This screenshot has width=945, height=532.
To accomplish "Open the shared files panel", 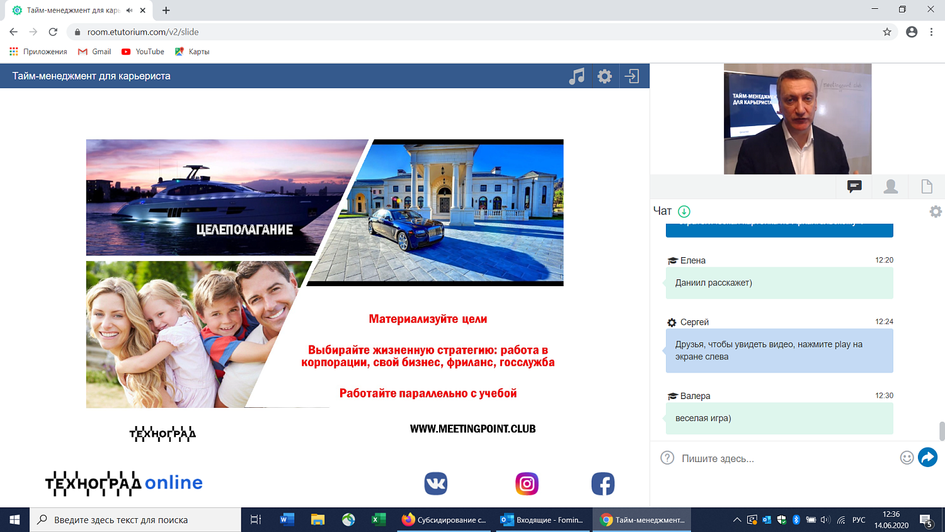I will (926, 186).
